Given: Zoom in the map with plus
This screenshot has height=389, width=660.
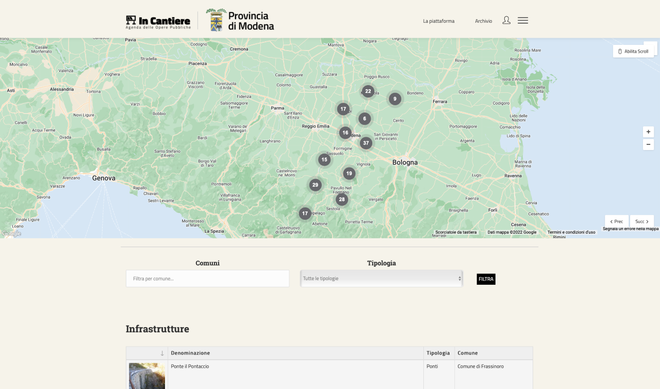Looking at the screenshot, I should (x=648, y=132).
